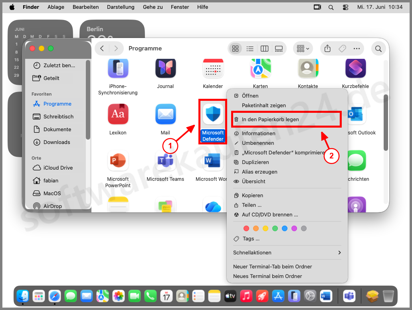Choose Neues Terminal beim Ordner
This screenshot has width=412, height=310.
[x=287, y=276]
